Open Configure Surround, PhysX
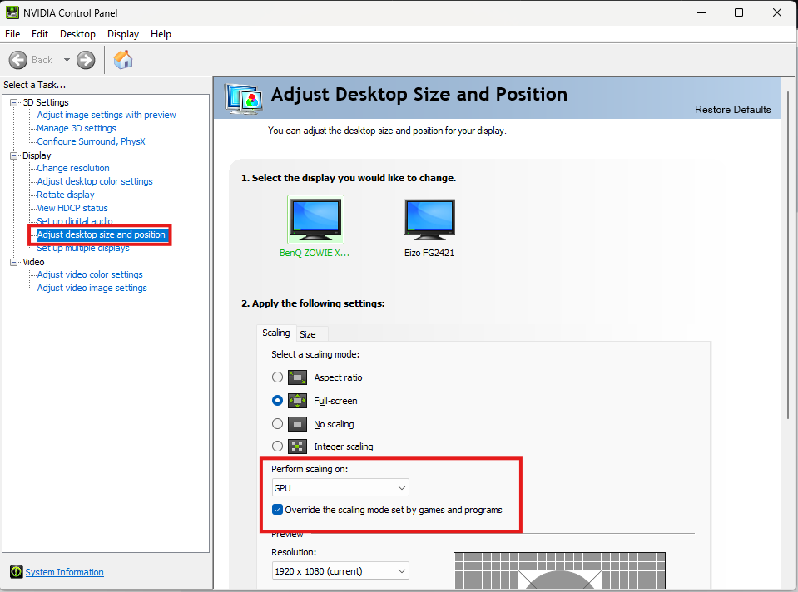 91,141
